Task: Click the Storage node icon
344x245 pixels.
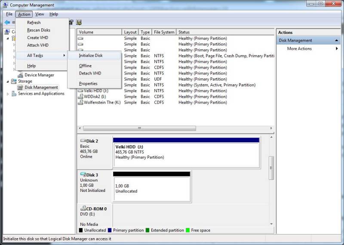Action: click(14, 81)
